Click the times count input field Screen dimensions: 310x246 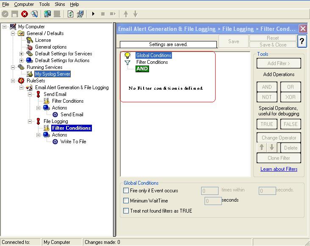[x=210, y=191]
